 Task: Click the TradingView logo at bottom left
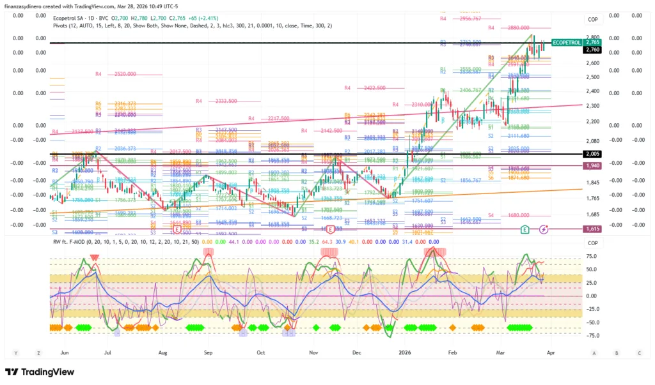(40, 372)
